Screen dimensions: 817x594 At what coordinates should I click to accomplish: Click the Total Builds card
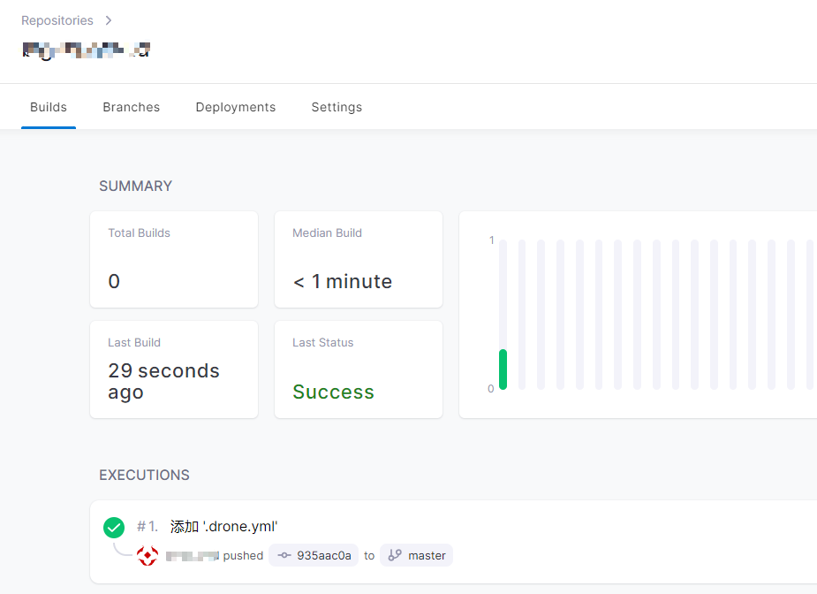[x=174, y=259]
